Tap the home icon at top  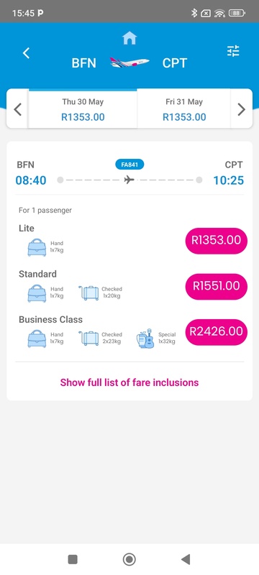[x=129, y=38]
